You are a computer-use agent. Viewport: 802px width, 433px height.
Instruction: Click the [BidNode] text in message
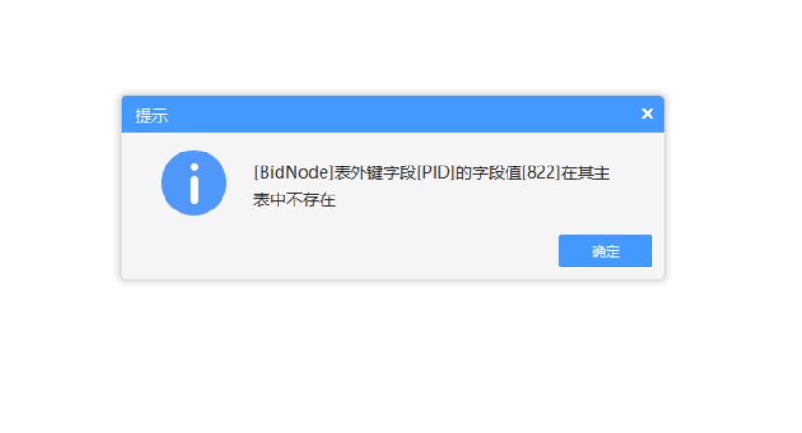point(294,172)
